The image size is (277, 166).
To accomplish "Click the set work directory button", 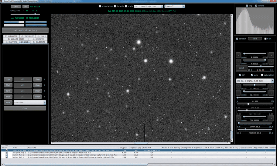I will pyautogui.click(x=25, y=30).
